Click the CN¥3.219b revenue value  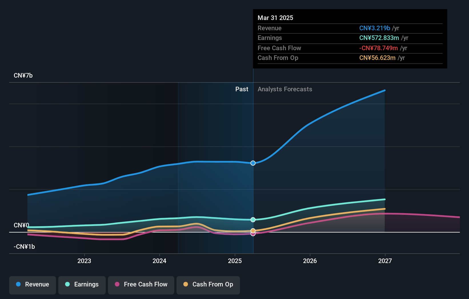375,28
